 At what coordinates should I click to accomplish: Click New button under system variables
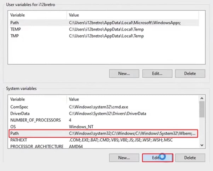[x=124, y=158]
